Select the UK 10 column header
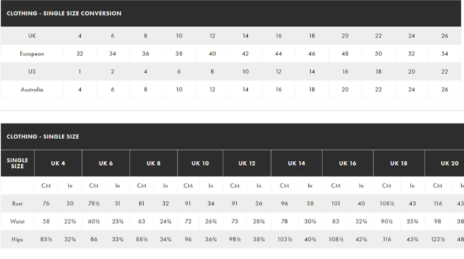Image resolution: width=464 pixels, height=259 pixels. tap(200, 163)
